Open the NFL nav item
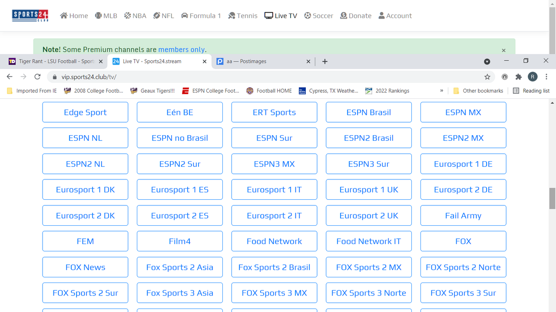This screenshot has height=312, width=556. tap(163, 16)
